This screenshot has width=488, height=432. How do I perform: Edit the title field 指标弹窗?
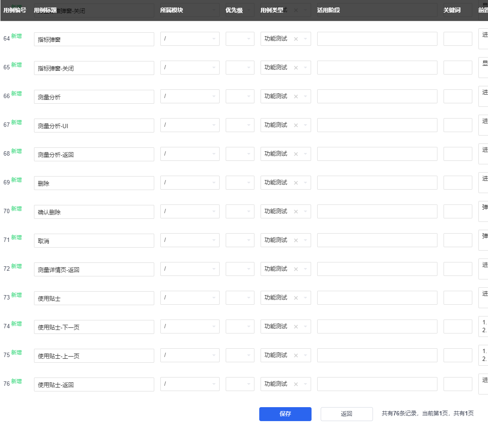94,39
